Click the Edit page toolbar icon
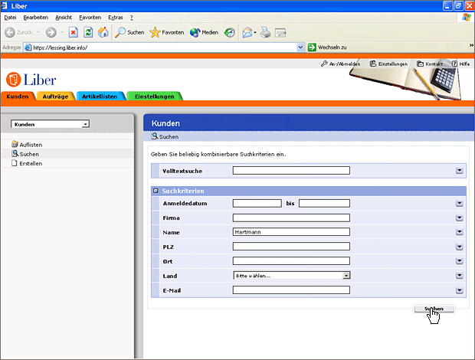The height and width of the screenshot is (360, 475). (280, 32)
